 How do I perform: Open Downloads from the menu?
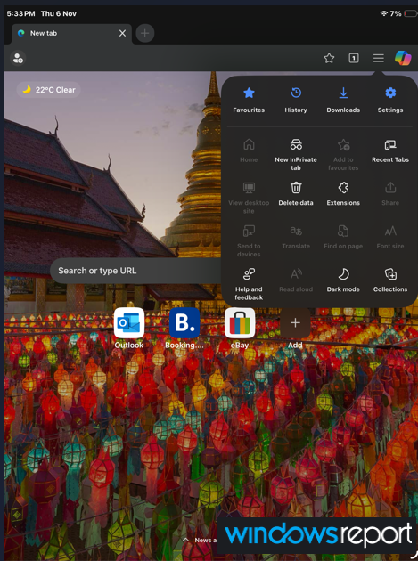pyautogui.click(x=343, y=100)
